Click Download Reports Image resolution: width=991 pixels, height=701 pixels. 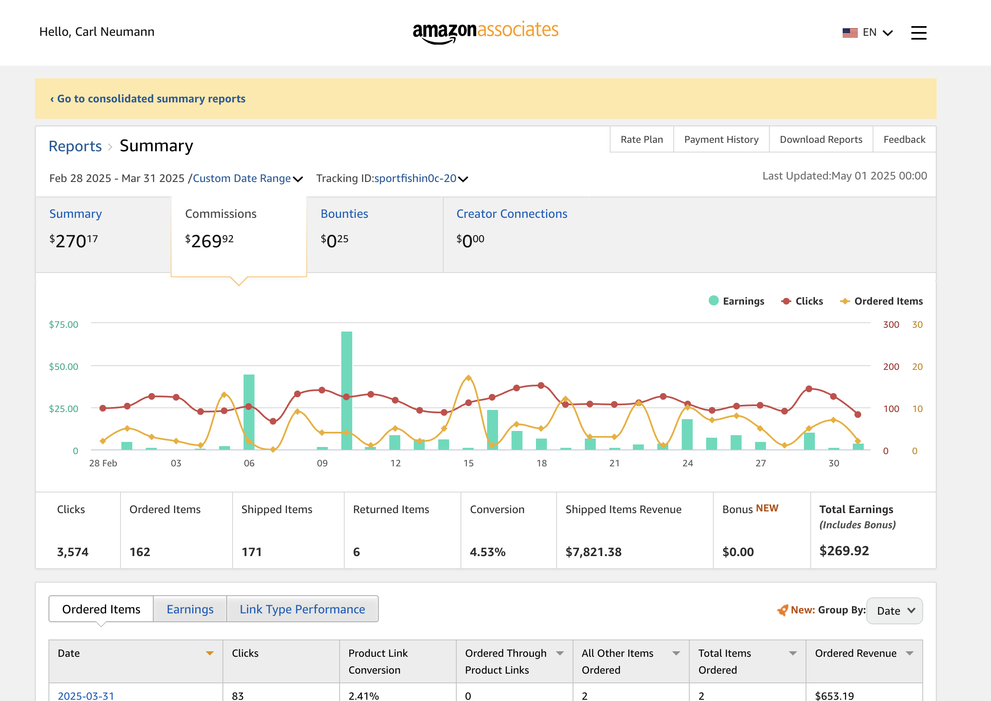(x=821, y=139)
